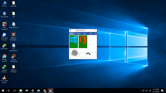Select the KMSpico Activator folder icon
Screen dimensions: 166x93
pyautogui.click(x=13, y=69)
